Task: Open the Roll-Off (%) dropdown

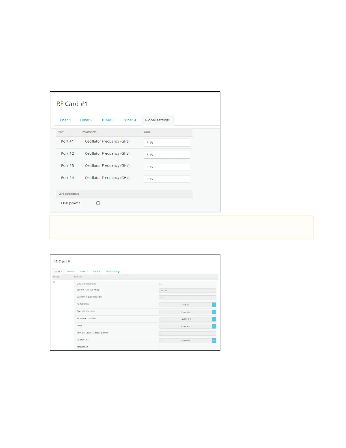Action: click(x=187, y=341)
